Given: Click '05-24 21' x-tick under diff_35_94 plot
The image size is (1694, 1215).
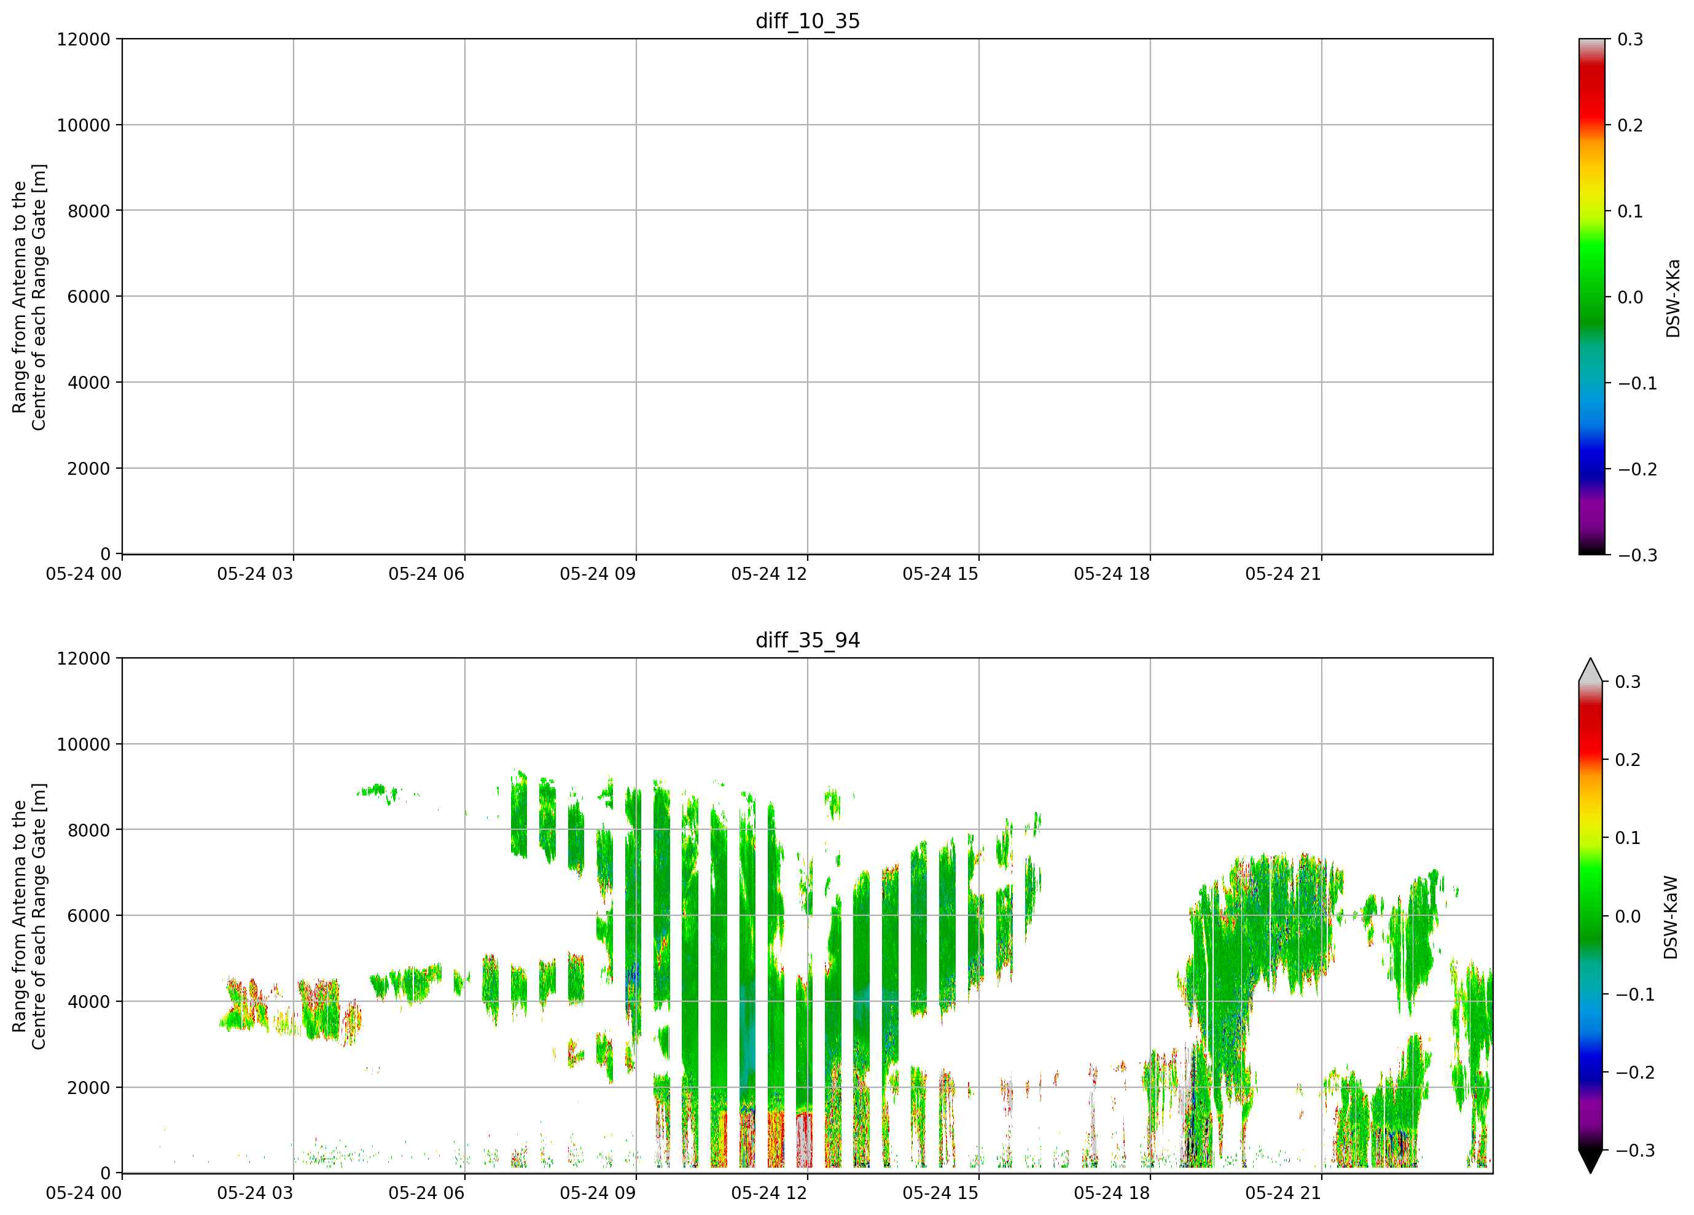Looking at the screenshot, I should [1283, 1194].
